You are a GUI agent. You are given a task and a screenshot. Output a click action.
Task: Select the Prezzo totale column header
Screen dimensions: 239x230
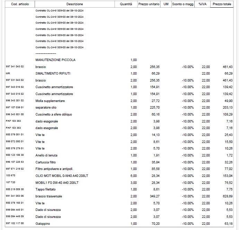[x=222, y=4]
